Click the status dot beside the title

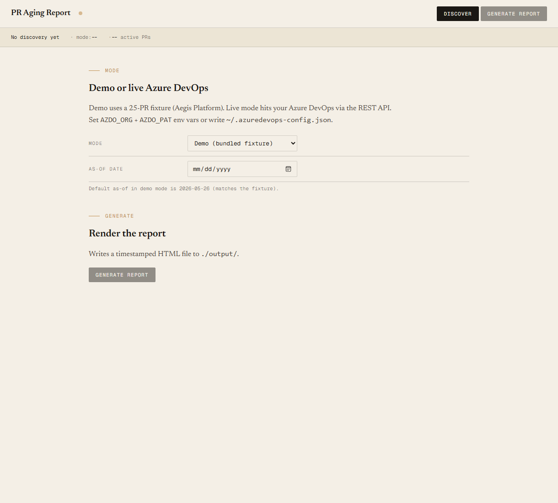(80, 13)
